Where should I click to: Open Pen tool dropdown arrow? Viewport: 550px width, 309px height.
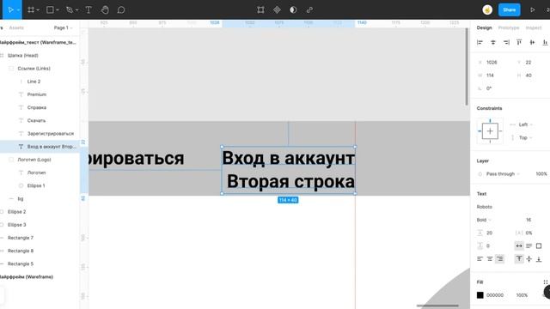tap(76, 10)
